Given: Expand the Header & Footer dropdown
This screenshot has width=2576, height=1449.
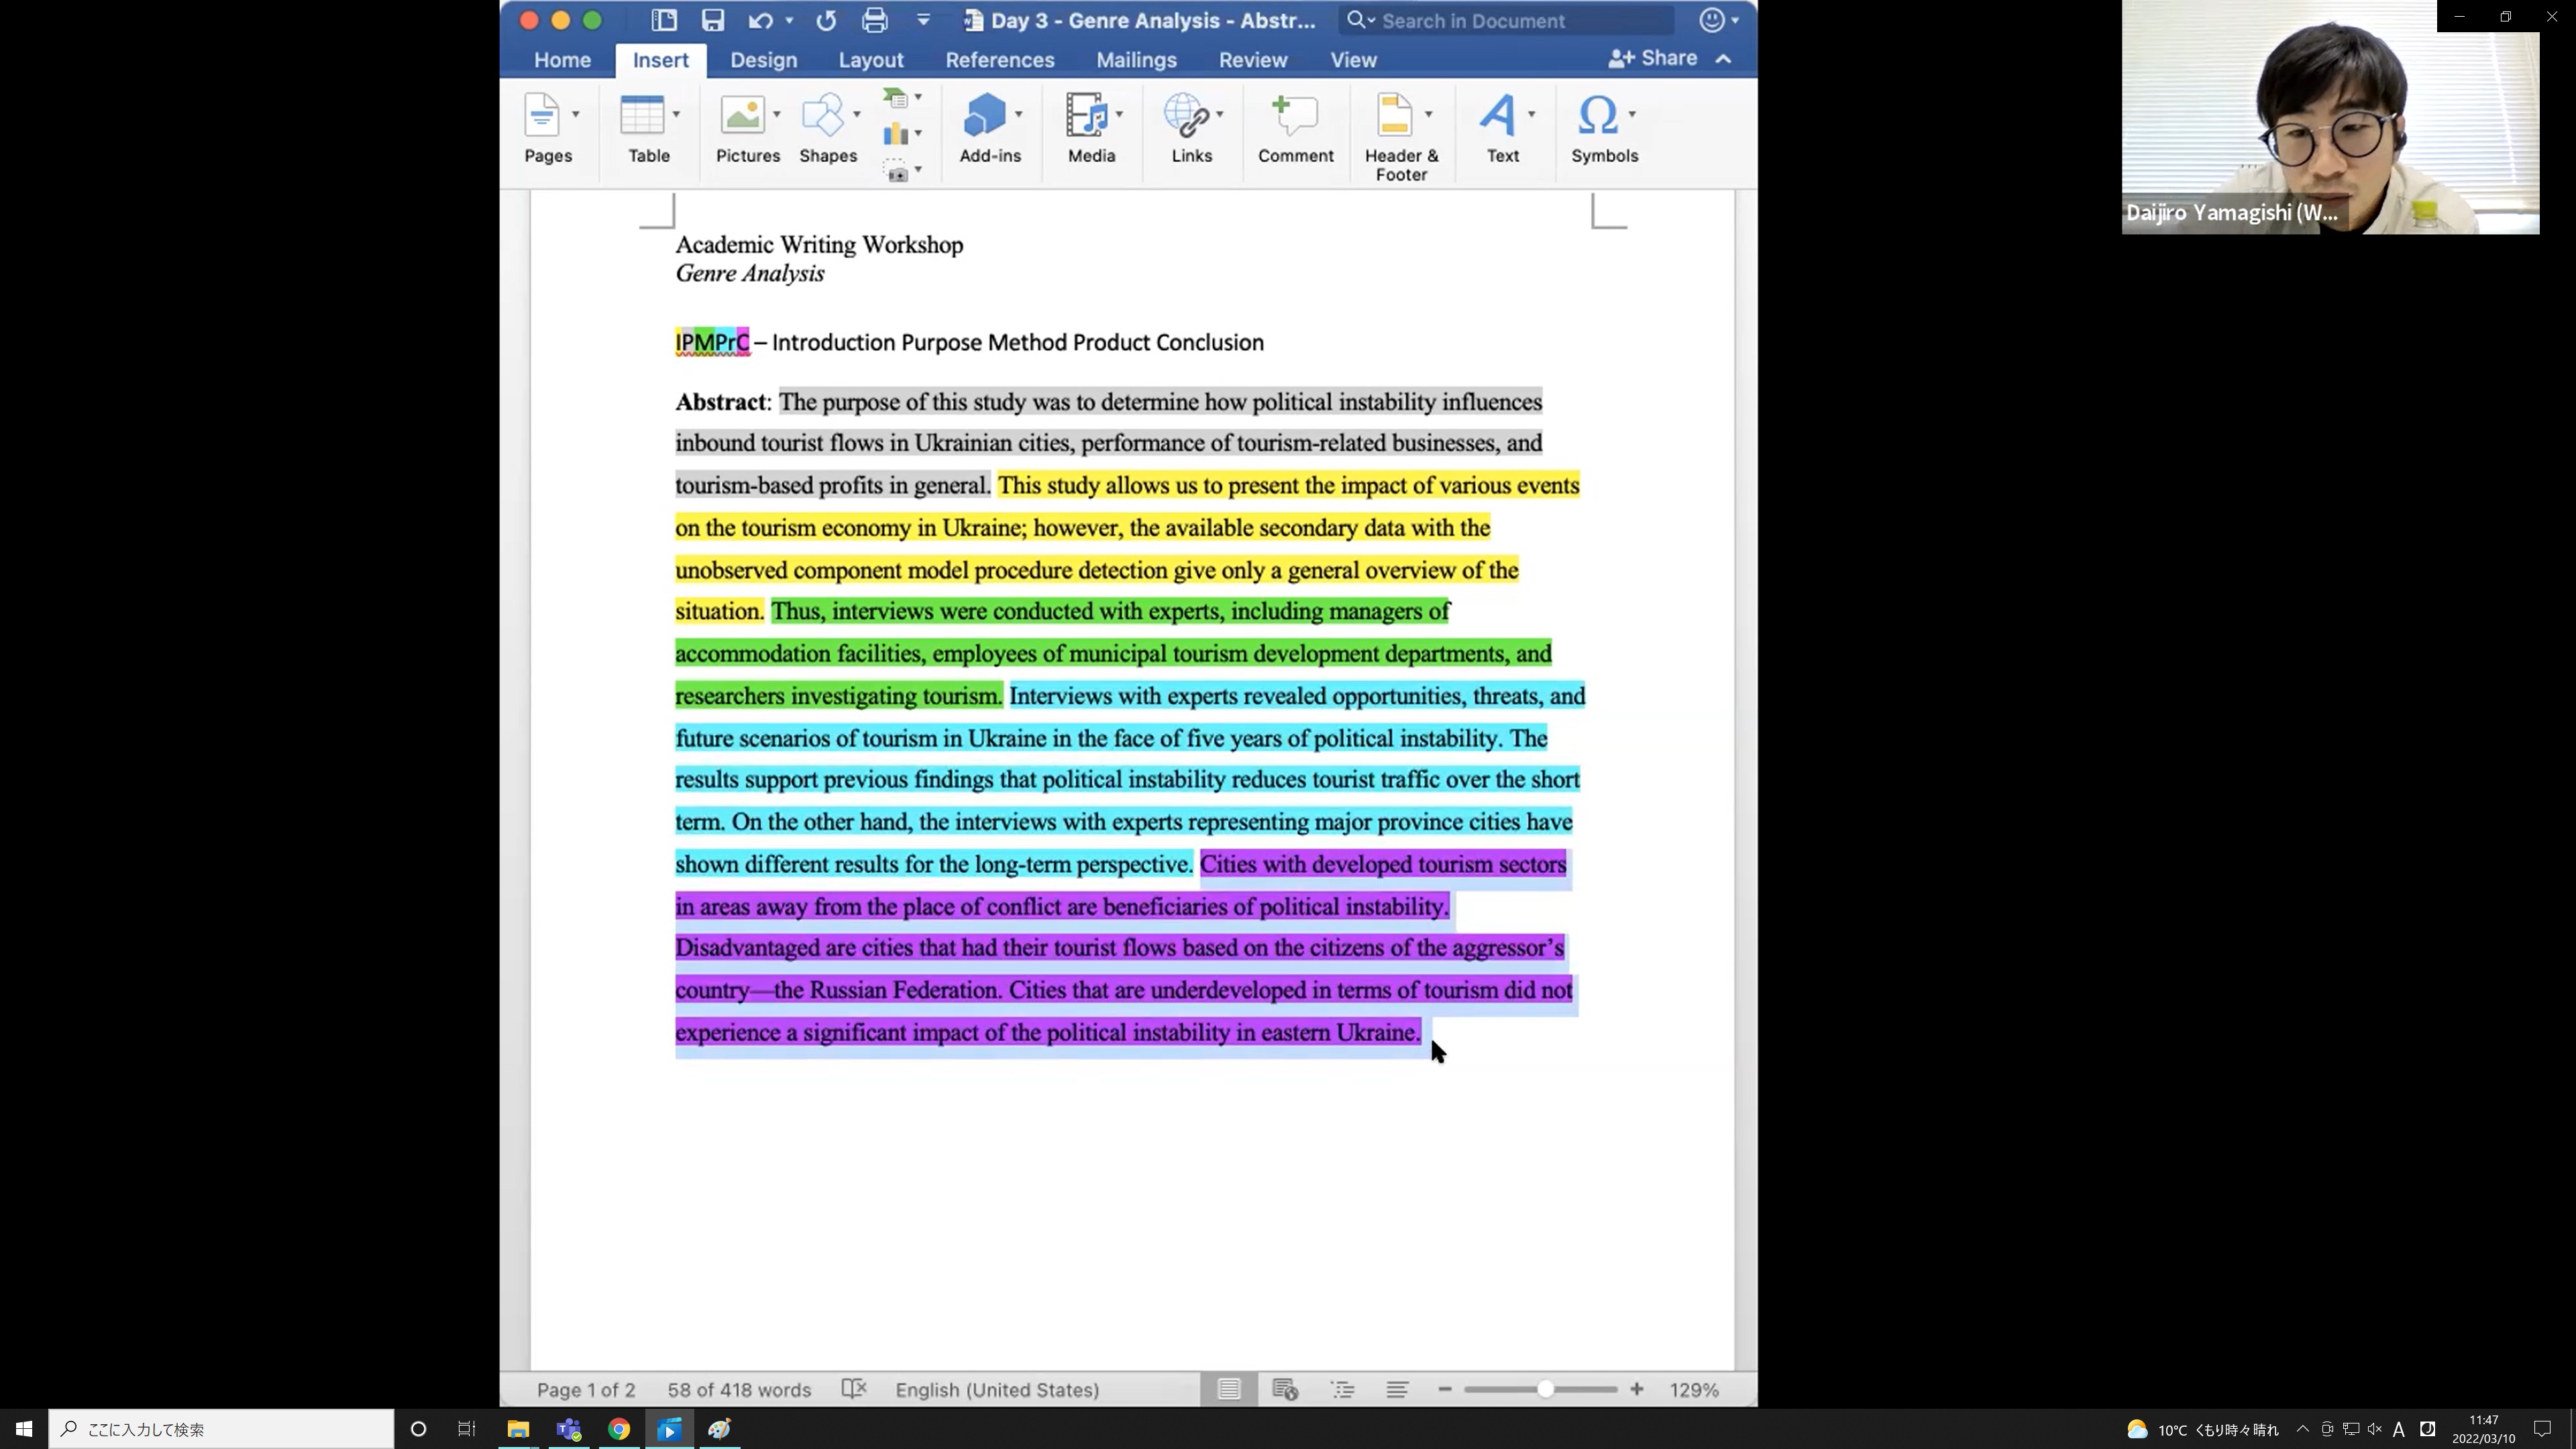Looking at the screenshot, I should (1428, 114).
